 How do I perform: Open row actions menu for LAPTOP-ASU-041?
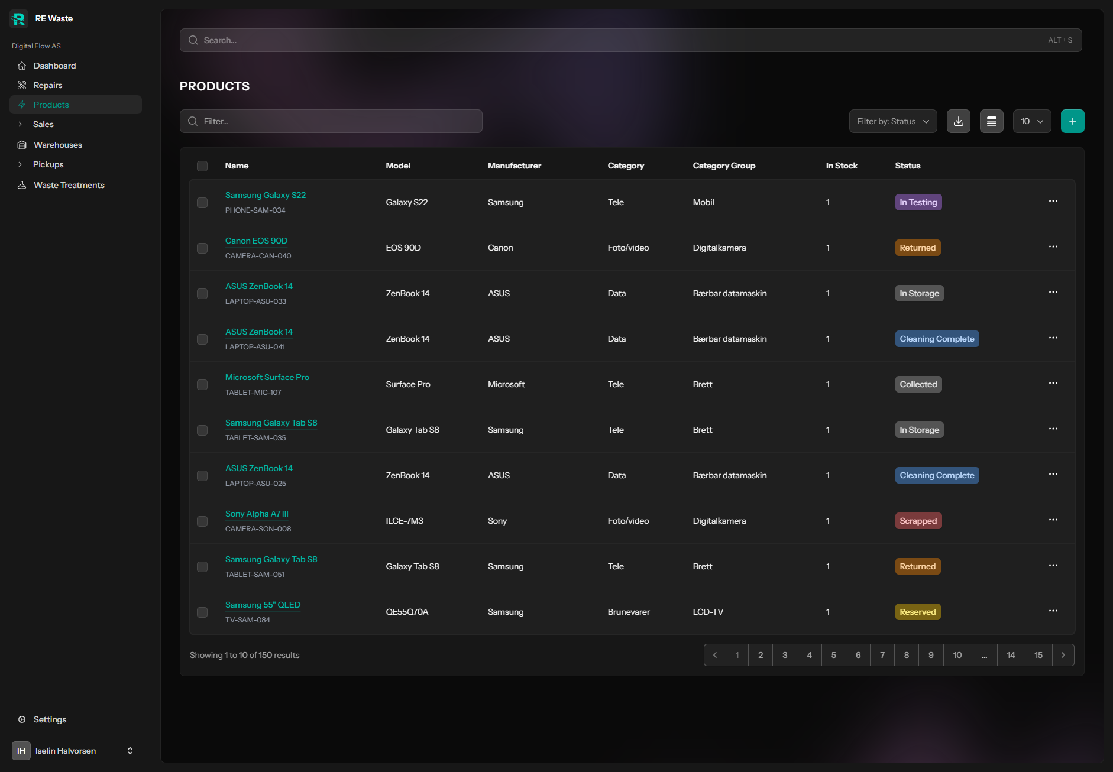(1053, 338)
